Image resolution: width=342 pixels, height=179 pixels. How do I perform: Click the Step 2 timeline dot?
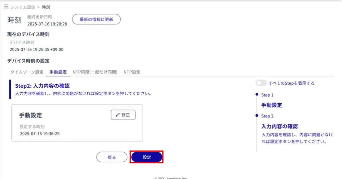click(x=256, y=116)
